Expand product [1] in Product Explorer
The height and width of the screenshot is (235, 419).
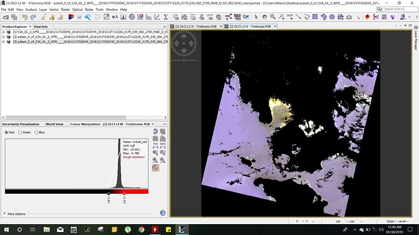pos(4,32)
